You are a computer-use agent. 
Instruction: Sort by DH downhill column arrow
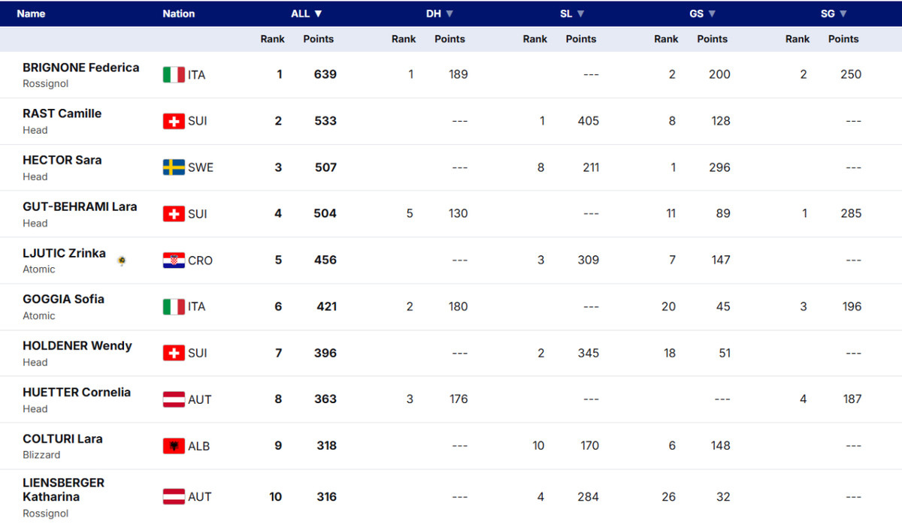(449, 14)
